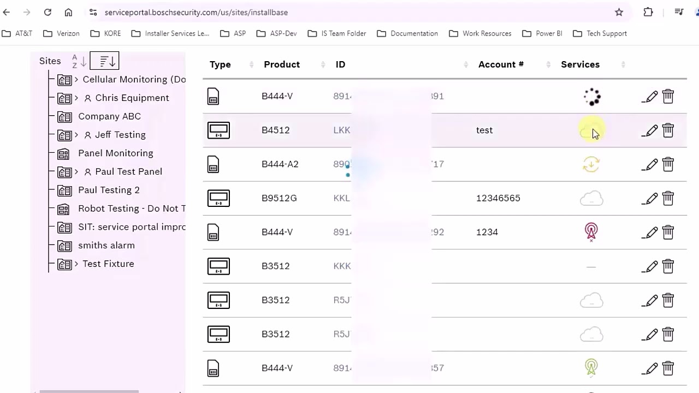Open the KORE bookmarks folder
Screen dimensions: 699x393
coord(105,33)
